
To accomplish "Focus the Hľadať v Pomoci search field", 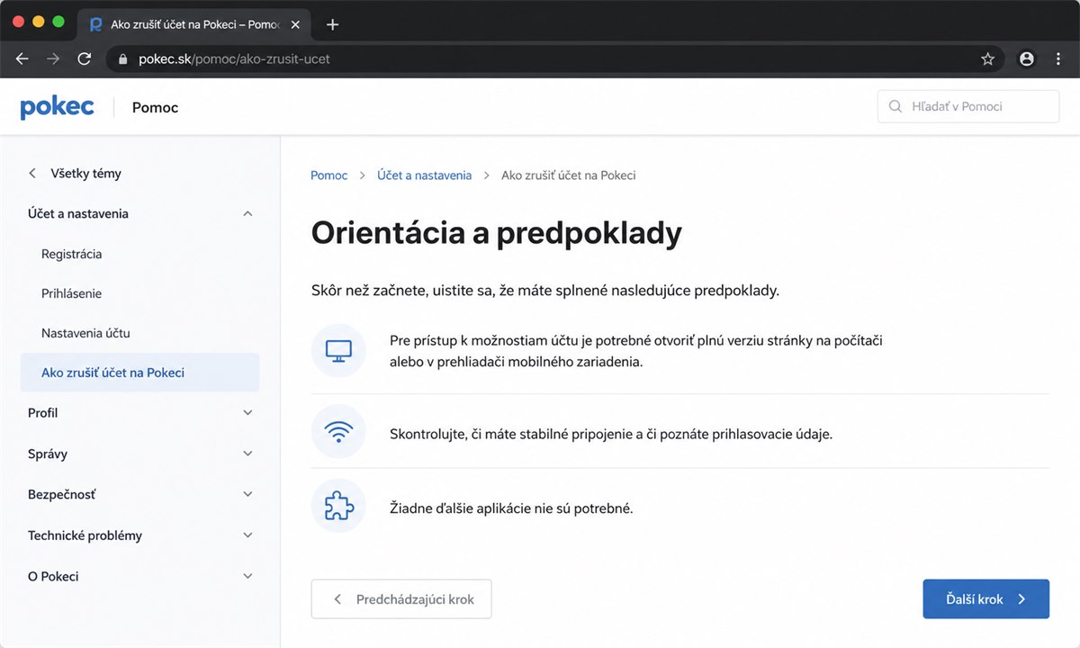I will point(968,106).
